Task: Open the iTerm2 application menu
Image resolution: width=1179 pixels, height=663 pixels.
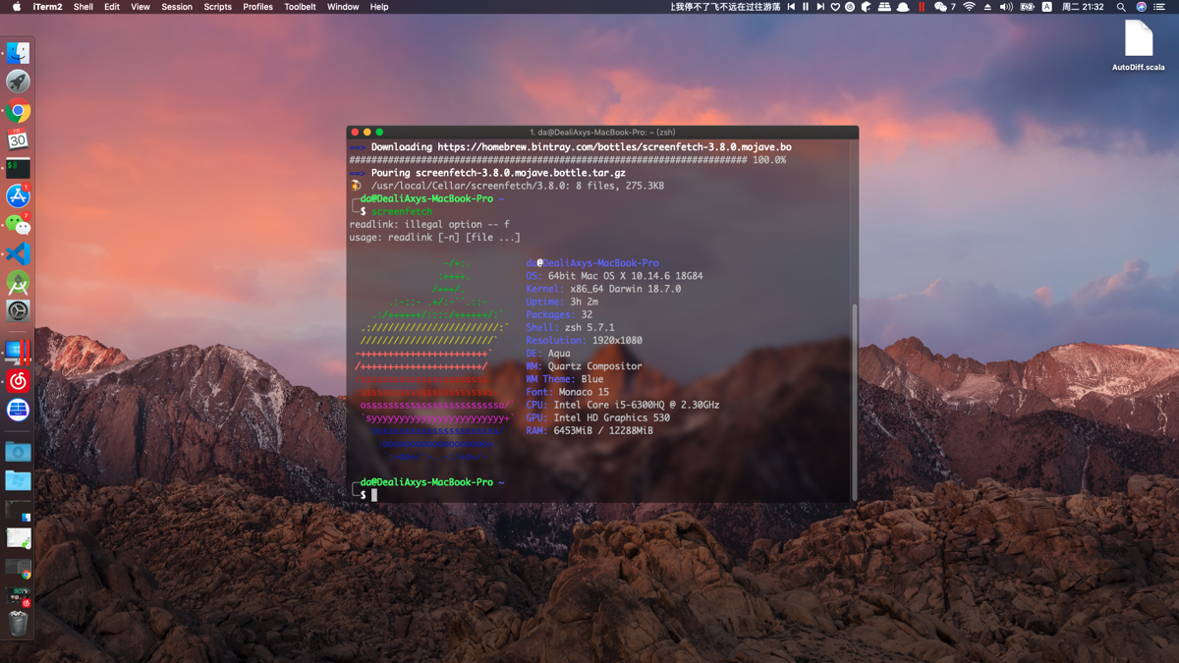Action: tap(47, 7)
